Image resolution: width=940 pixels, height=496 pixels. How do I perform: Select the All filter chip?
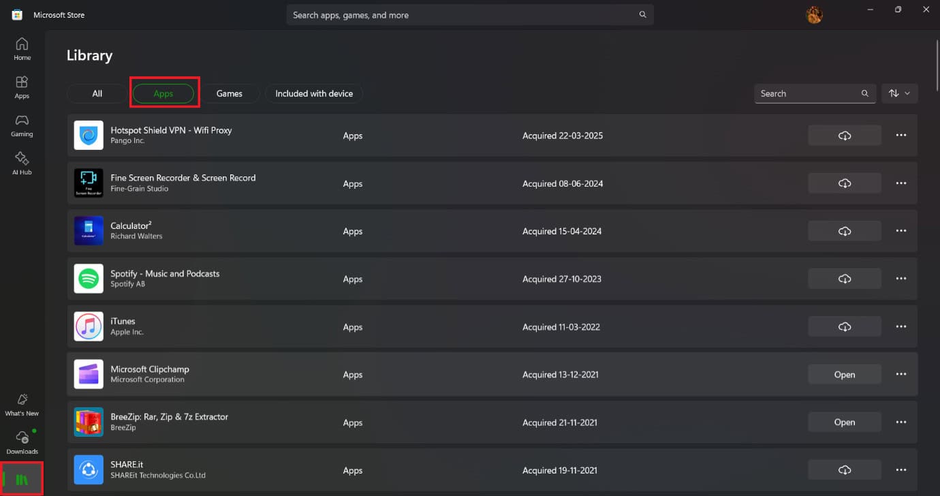coord(97,93)
